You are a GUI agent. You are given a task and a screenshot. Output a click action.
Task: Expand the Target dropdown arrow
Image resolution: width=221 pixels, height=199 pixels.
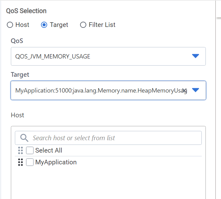pyautogui.click(x=195, y=90)
